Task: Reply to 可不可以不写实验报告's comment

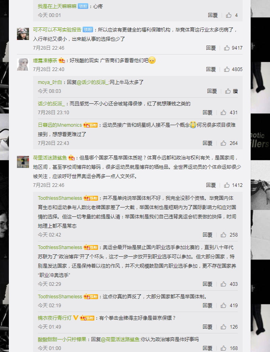Action: 211,48
